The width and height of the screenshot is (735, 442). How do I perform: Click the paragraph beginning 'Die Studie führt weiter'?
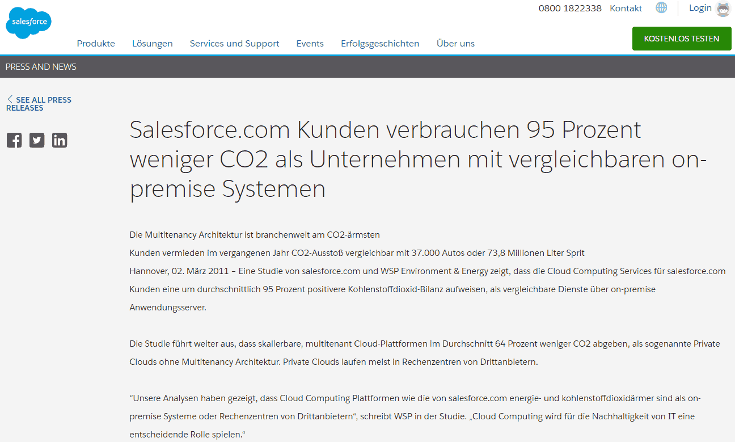425,352
